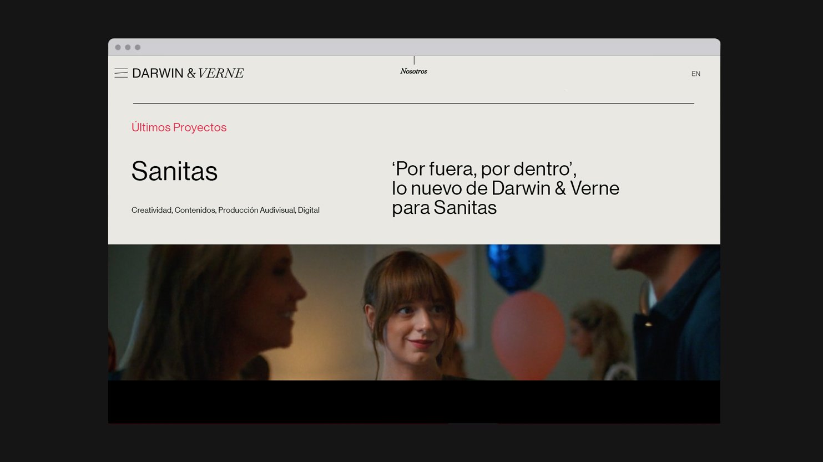Open the Sanitas campaign video thumbnail

pyautogui.click(x=414, y=312)
